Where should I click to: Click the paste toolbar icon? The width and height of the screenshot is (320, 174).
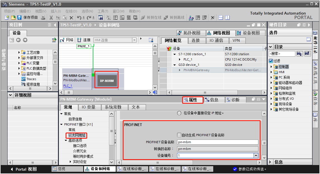(x=64, y=18)
